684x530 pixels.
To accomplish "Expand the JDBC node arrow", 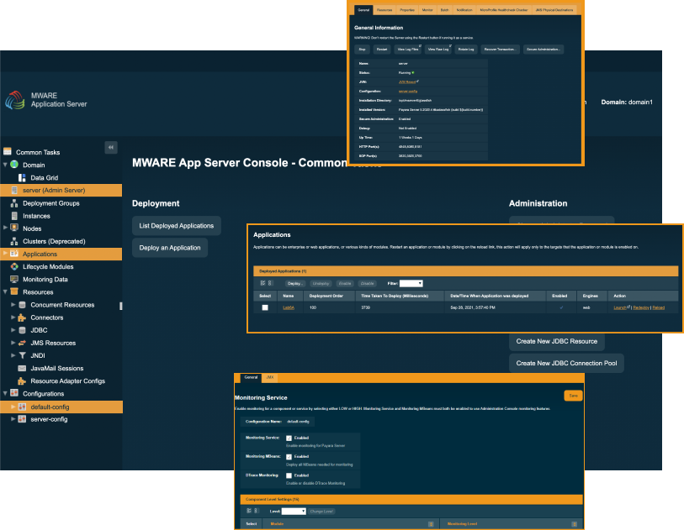I will [x=13, y=329].
